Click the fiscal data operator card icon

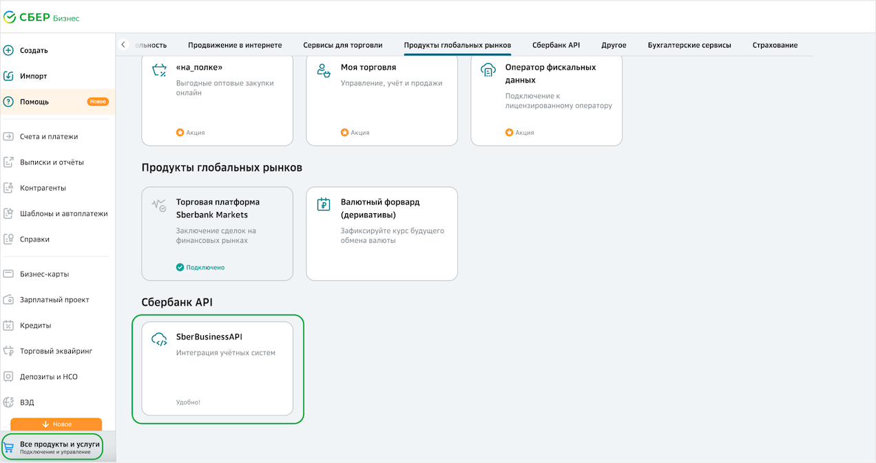click(x=488, y=70)
